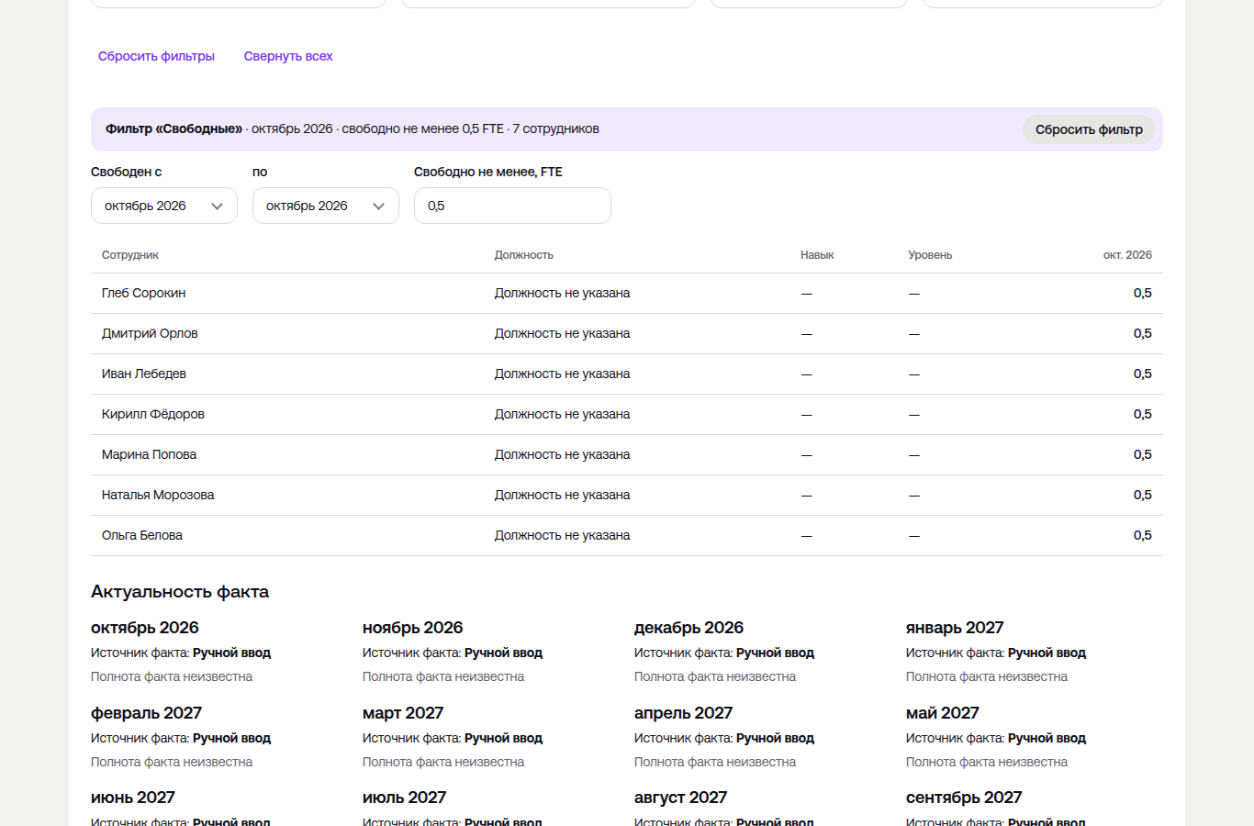1254x826 pixels.
Task: Click the «май 2027» month heading
Action: [x=943, y=713]
